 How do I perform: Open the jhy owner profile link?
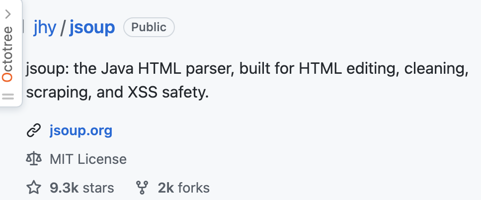pyautogui.click(x=45, y=27)
